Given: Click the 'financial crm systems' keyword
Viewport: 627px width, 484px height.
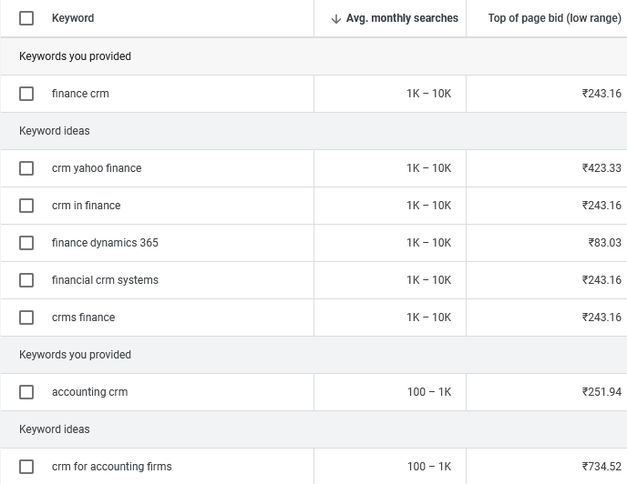Looking at the screenshot, I should click(105, 280).
